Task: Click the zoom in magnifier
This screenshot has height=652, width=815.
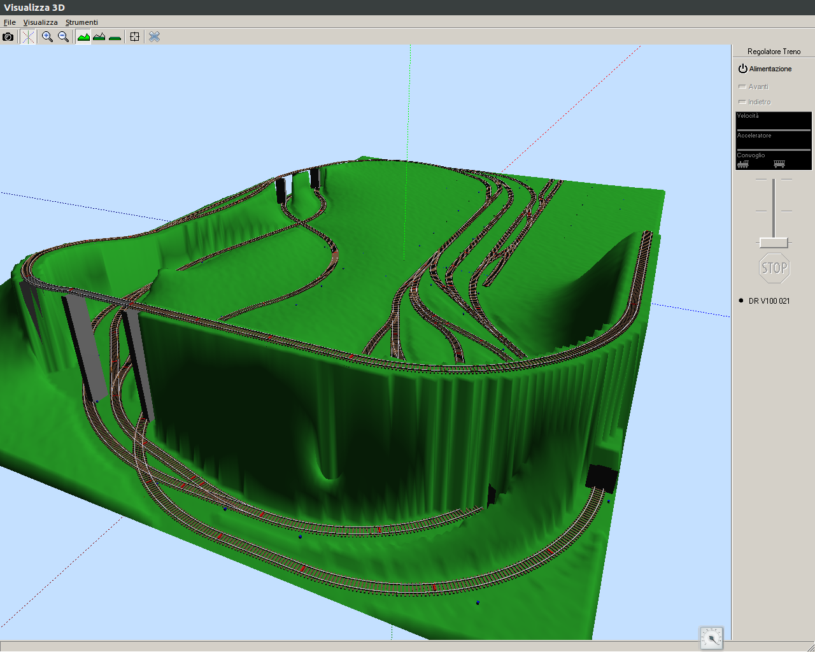Action: (x=47, y=37)
